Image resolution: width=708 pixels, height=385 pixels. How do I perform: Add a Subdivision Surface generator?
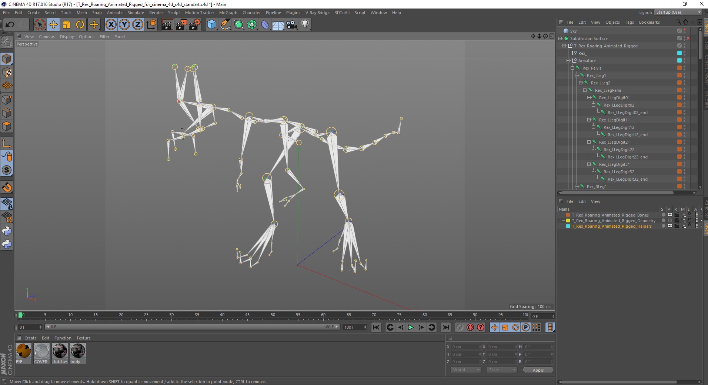pyautogui.click(x=238, y=25)
